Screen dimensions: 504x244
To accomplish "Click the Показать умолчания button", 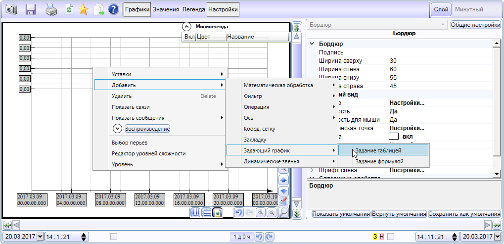I will click(341, 214).
